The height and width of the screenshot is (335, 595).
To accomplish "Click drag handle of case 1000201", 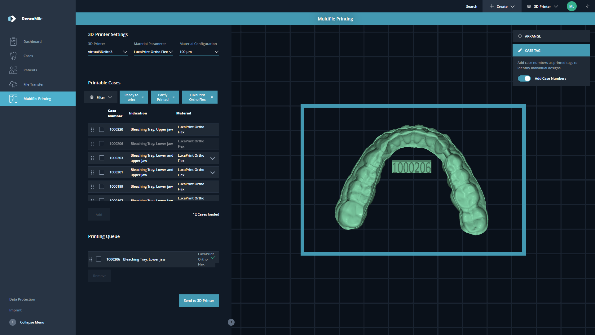I will coord(92,172).
